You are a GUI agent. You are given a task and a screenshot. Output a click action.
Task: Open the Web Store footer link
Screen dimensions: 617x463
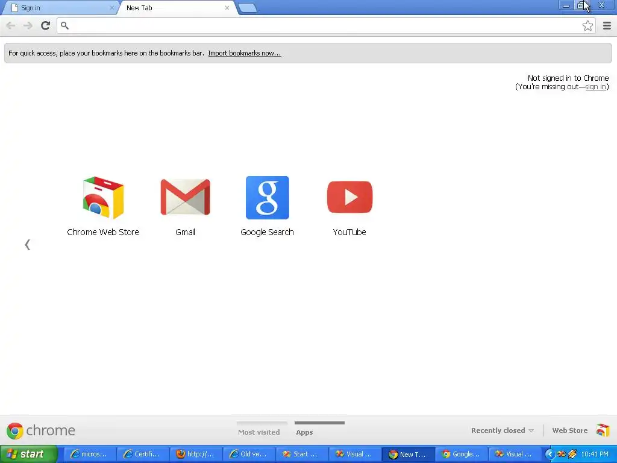569,430
